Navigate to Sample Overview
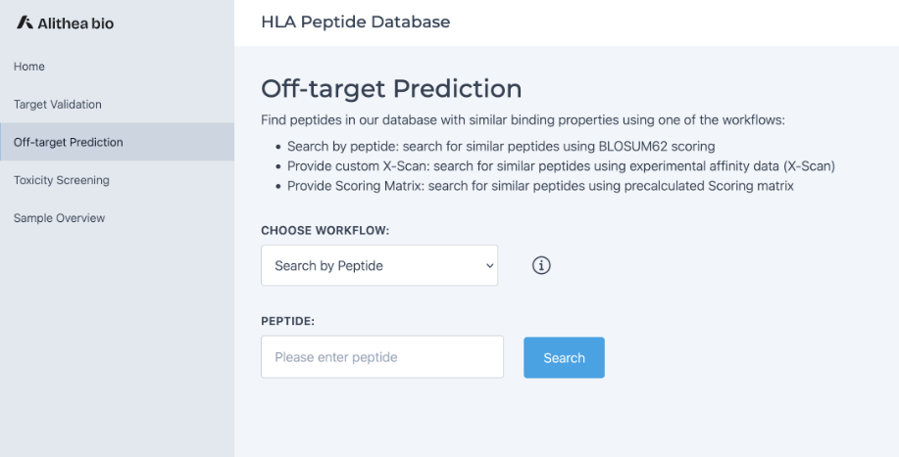The image size is (899, 457). point(59,218)
